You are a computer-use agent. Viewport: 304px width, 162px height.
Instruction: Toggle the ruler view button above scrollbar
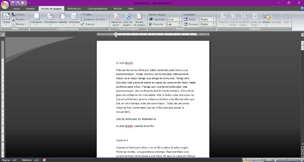click(x=302, y=35)
